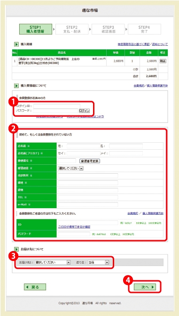Focus the registration パスワード field below ID
The height and width of the screenshot is (316, 179).
[x=74, y=234]
